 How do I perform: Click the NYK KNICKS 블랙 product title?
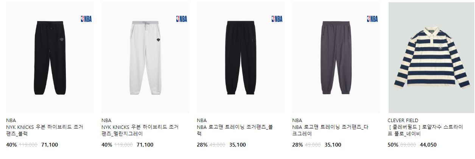45,130
